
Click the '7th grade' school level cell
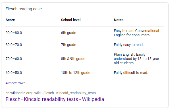69,45
